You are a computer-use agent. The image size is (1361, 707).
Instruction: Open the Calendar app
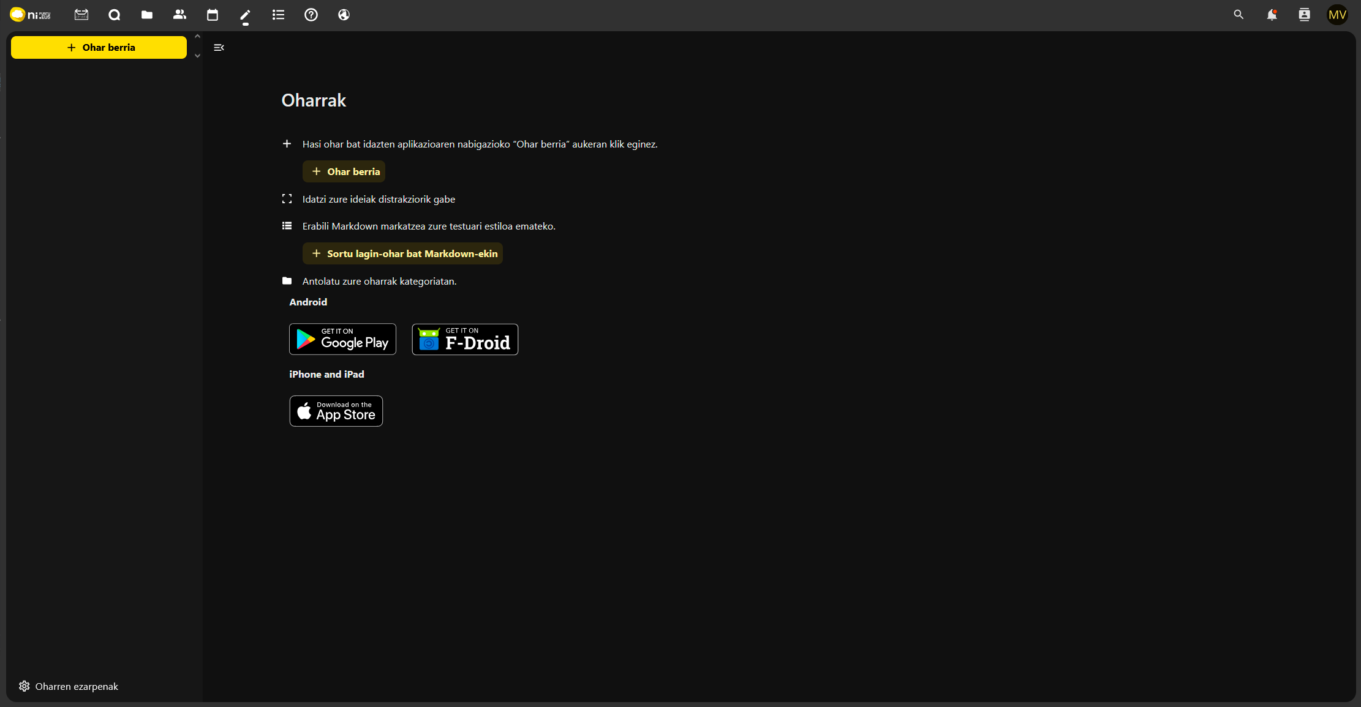pos(213,15)
